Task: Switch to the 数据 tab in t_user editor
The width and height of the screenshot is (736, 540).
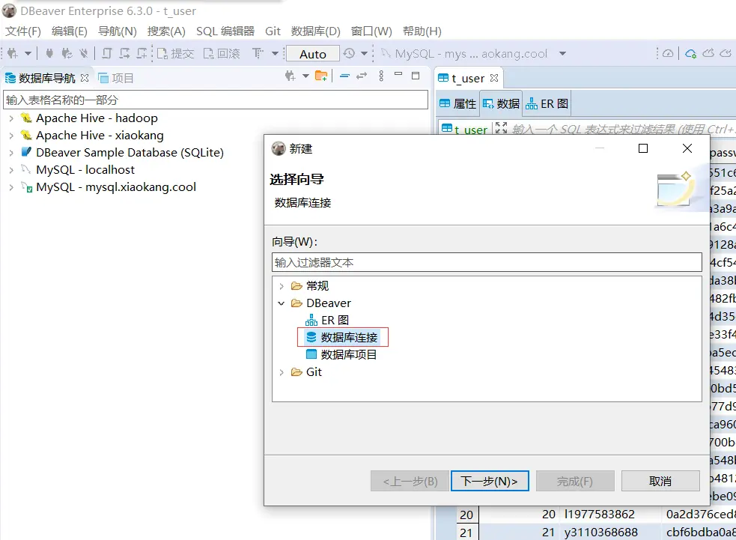Action: 501,103
